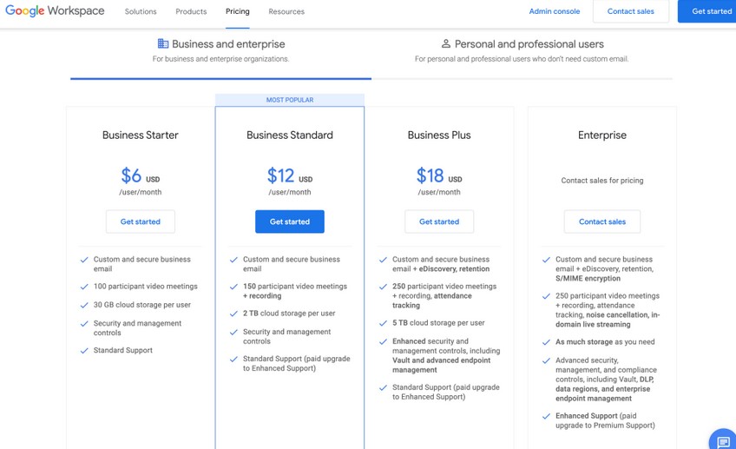The width and height of the screenshot is (736, 449).
Task: Click the checkmark beside Enhanced security and management
Action: 383,341
